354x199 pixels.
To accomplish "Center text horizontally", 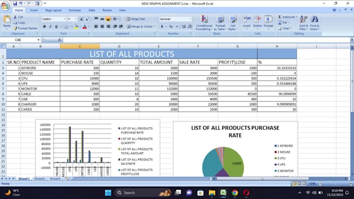I will coord(102,26).
